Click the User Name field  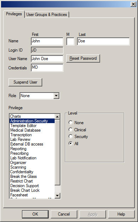pyautogui.click(x=47, y=59)
